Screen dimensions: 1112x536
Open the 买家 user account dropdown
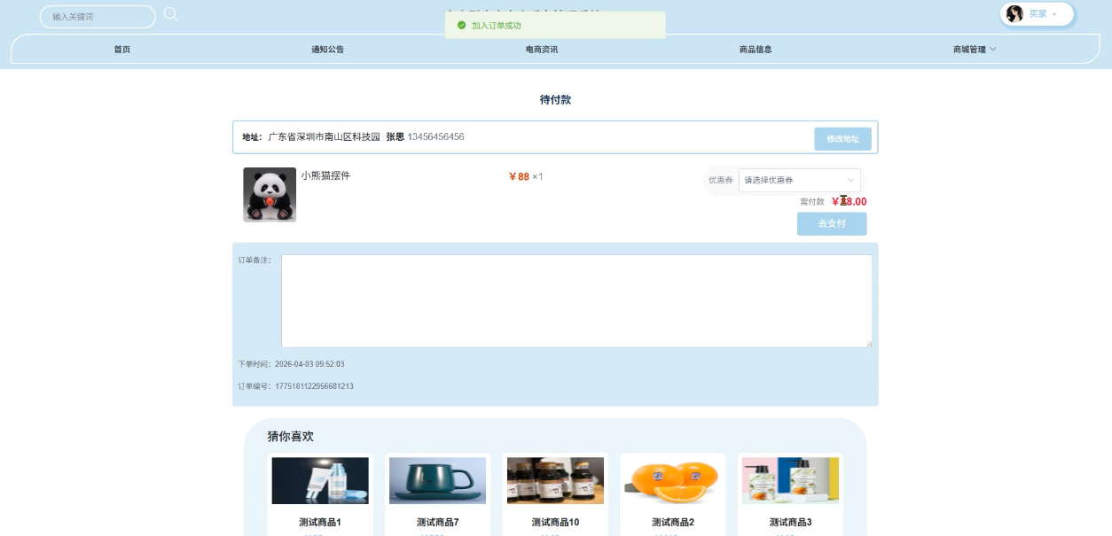point(1038,14)
